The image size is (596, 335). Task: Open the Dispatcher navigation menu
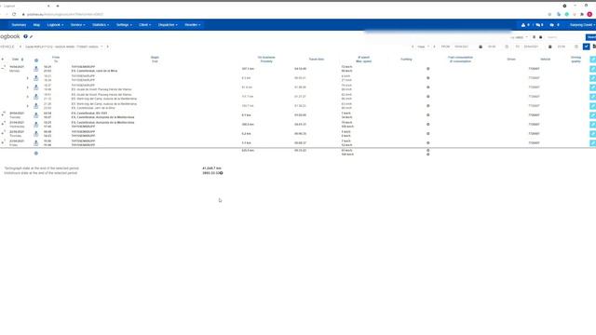[168, 25]
